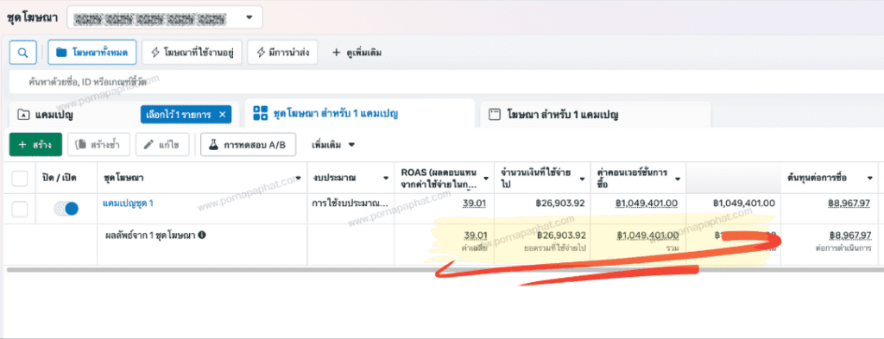Open the จำนวนเงินที่ใช้จ่ายไป column dropdown arrow

tap(583, 179)
